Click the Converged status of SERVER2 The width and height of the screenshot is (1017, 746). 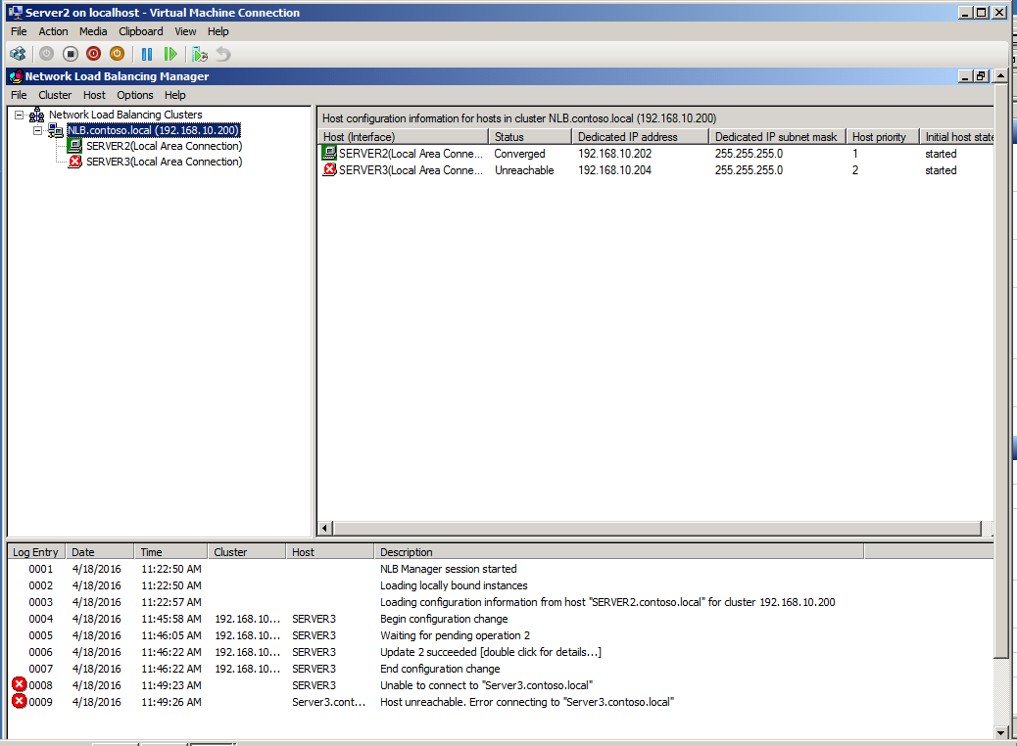click(519, 154)
